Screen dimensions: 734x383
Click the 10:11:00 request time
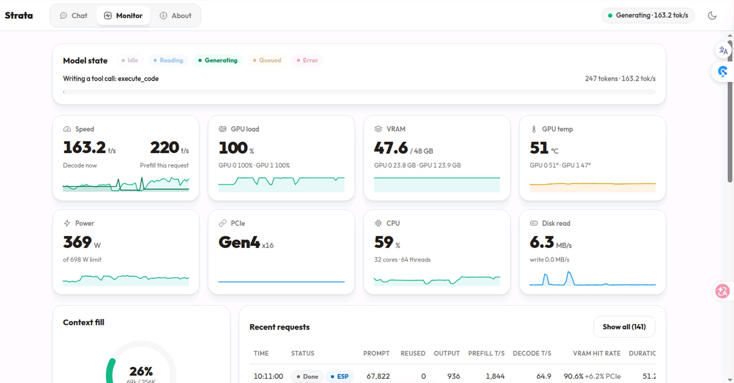pyautogui.click(x=268, y=377)
